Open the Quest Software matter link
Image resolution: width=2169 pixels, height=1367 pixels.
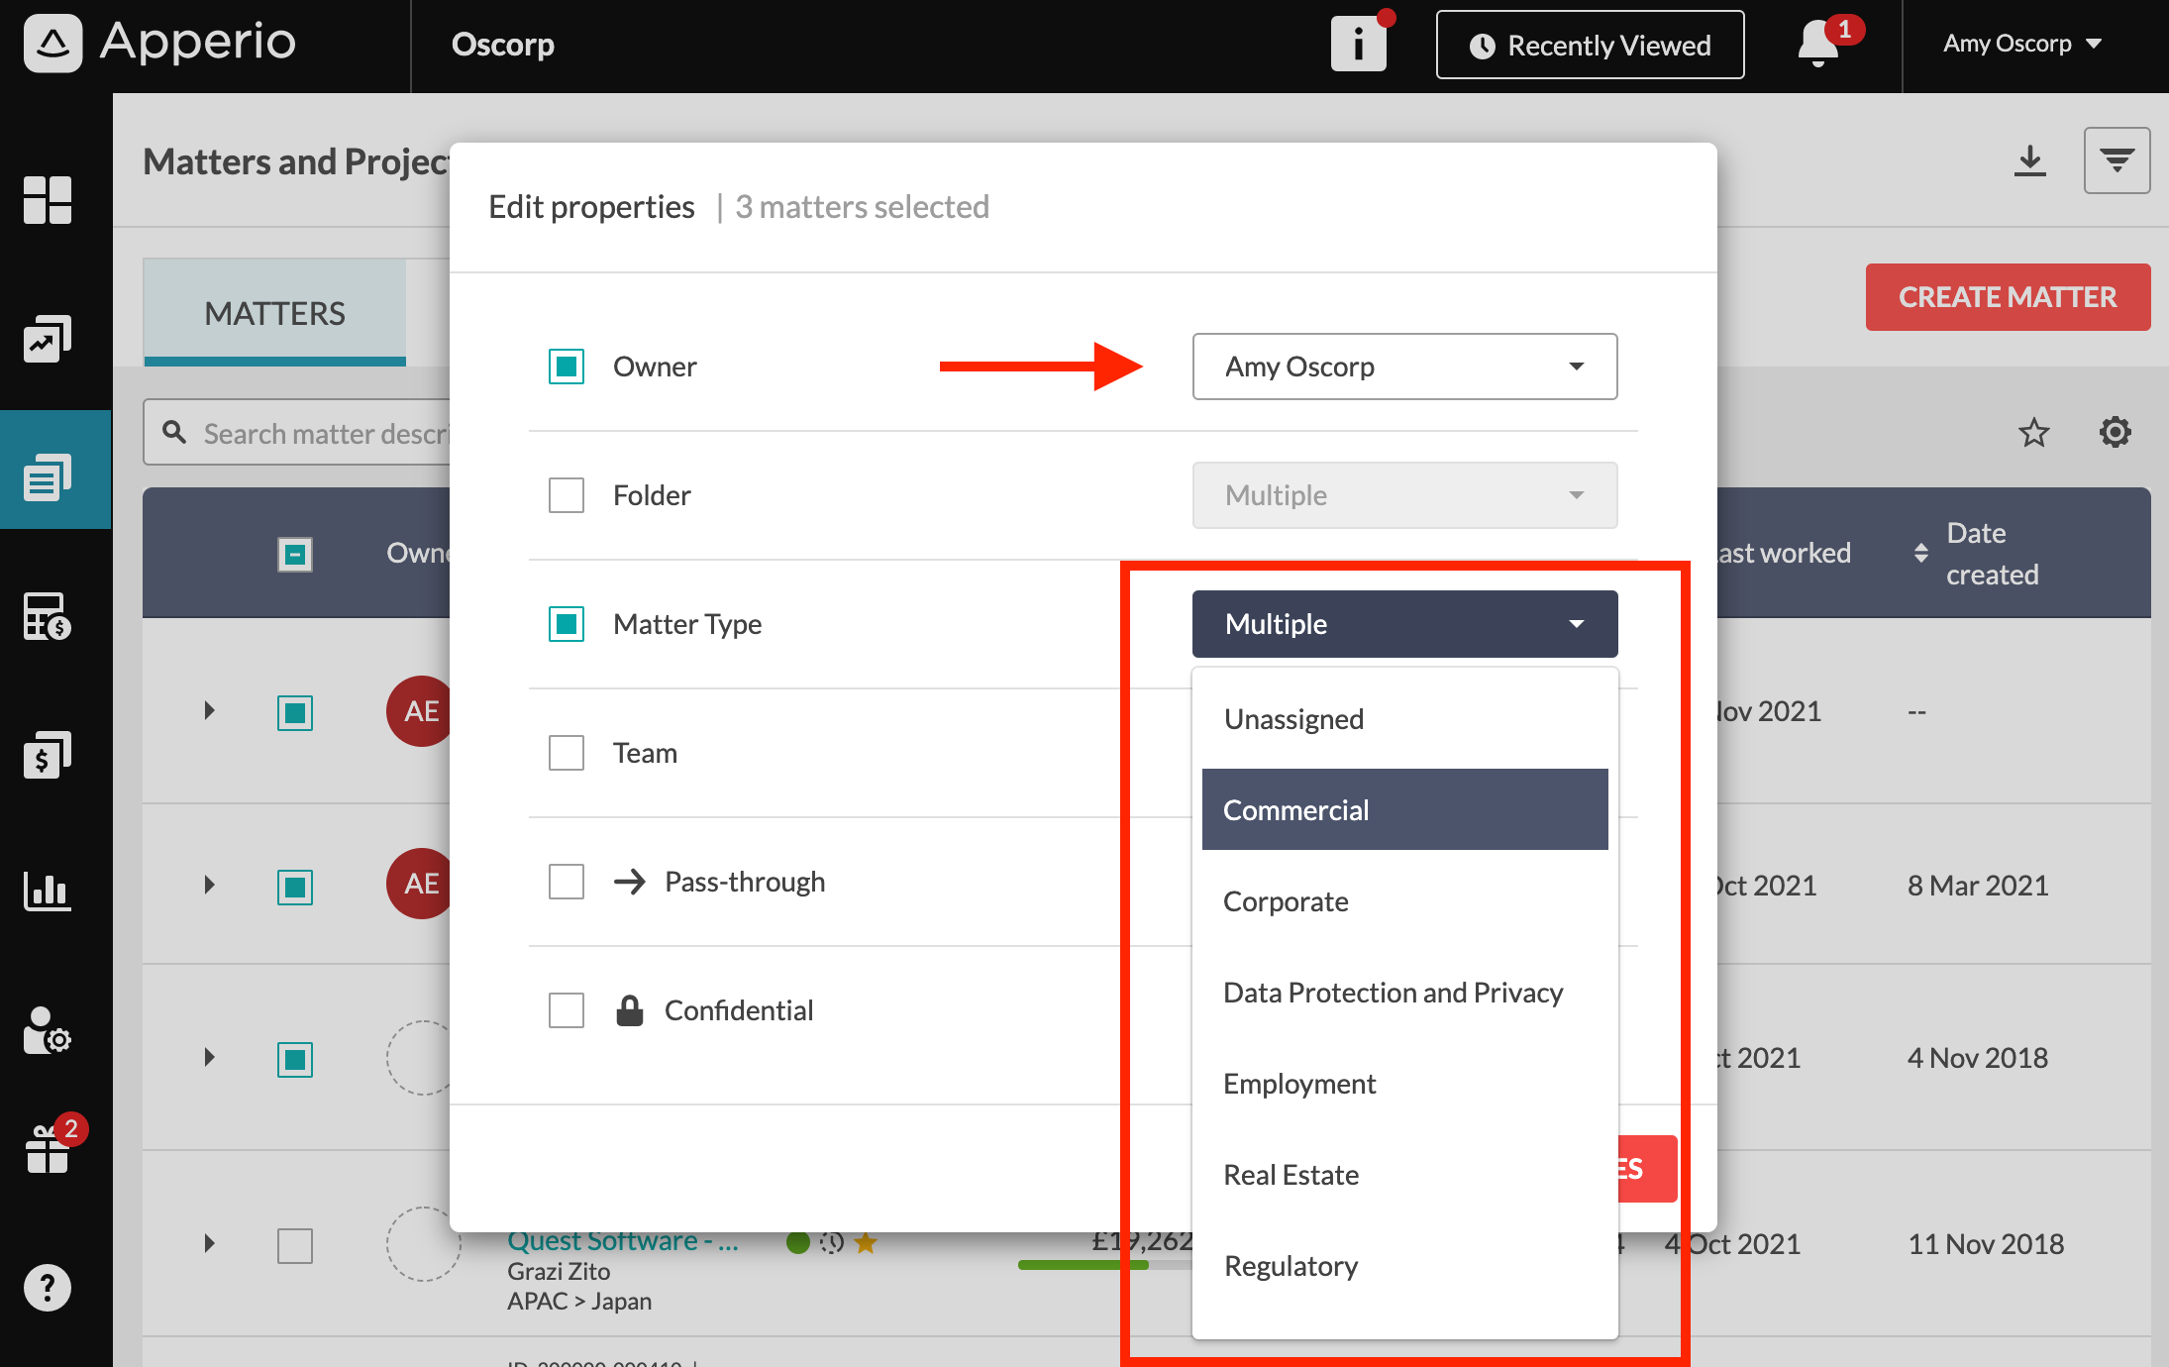point(622,1241)
